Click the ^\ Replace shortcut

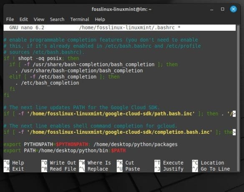[93, 169]
